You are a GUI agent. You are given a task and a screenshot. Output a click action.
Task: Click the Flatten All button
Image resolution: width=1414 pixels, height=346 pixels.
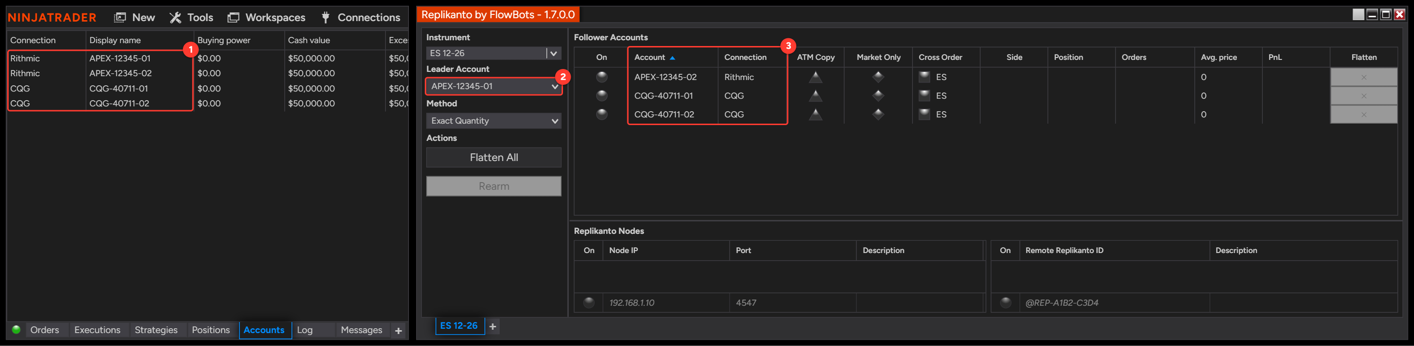tap(493, 157)
